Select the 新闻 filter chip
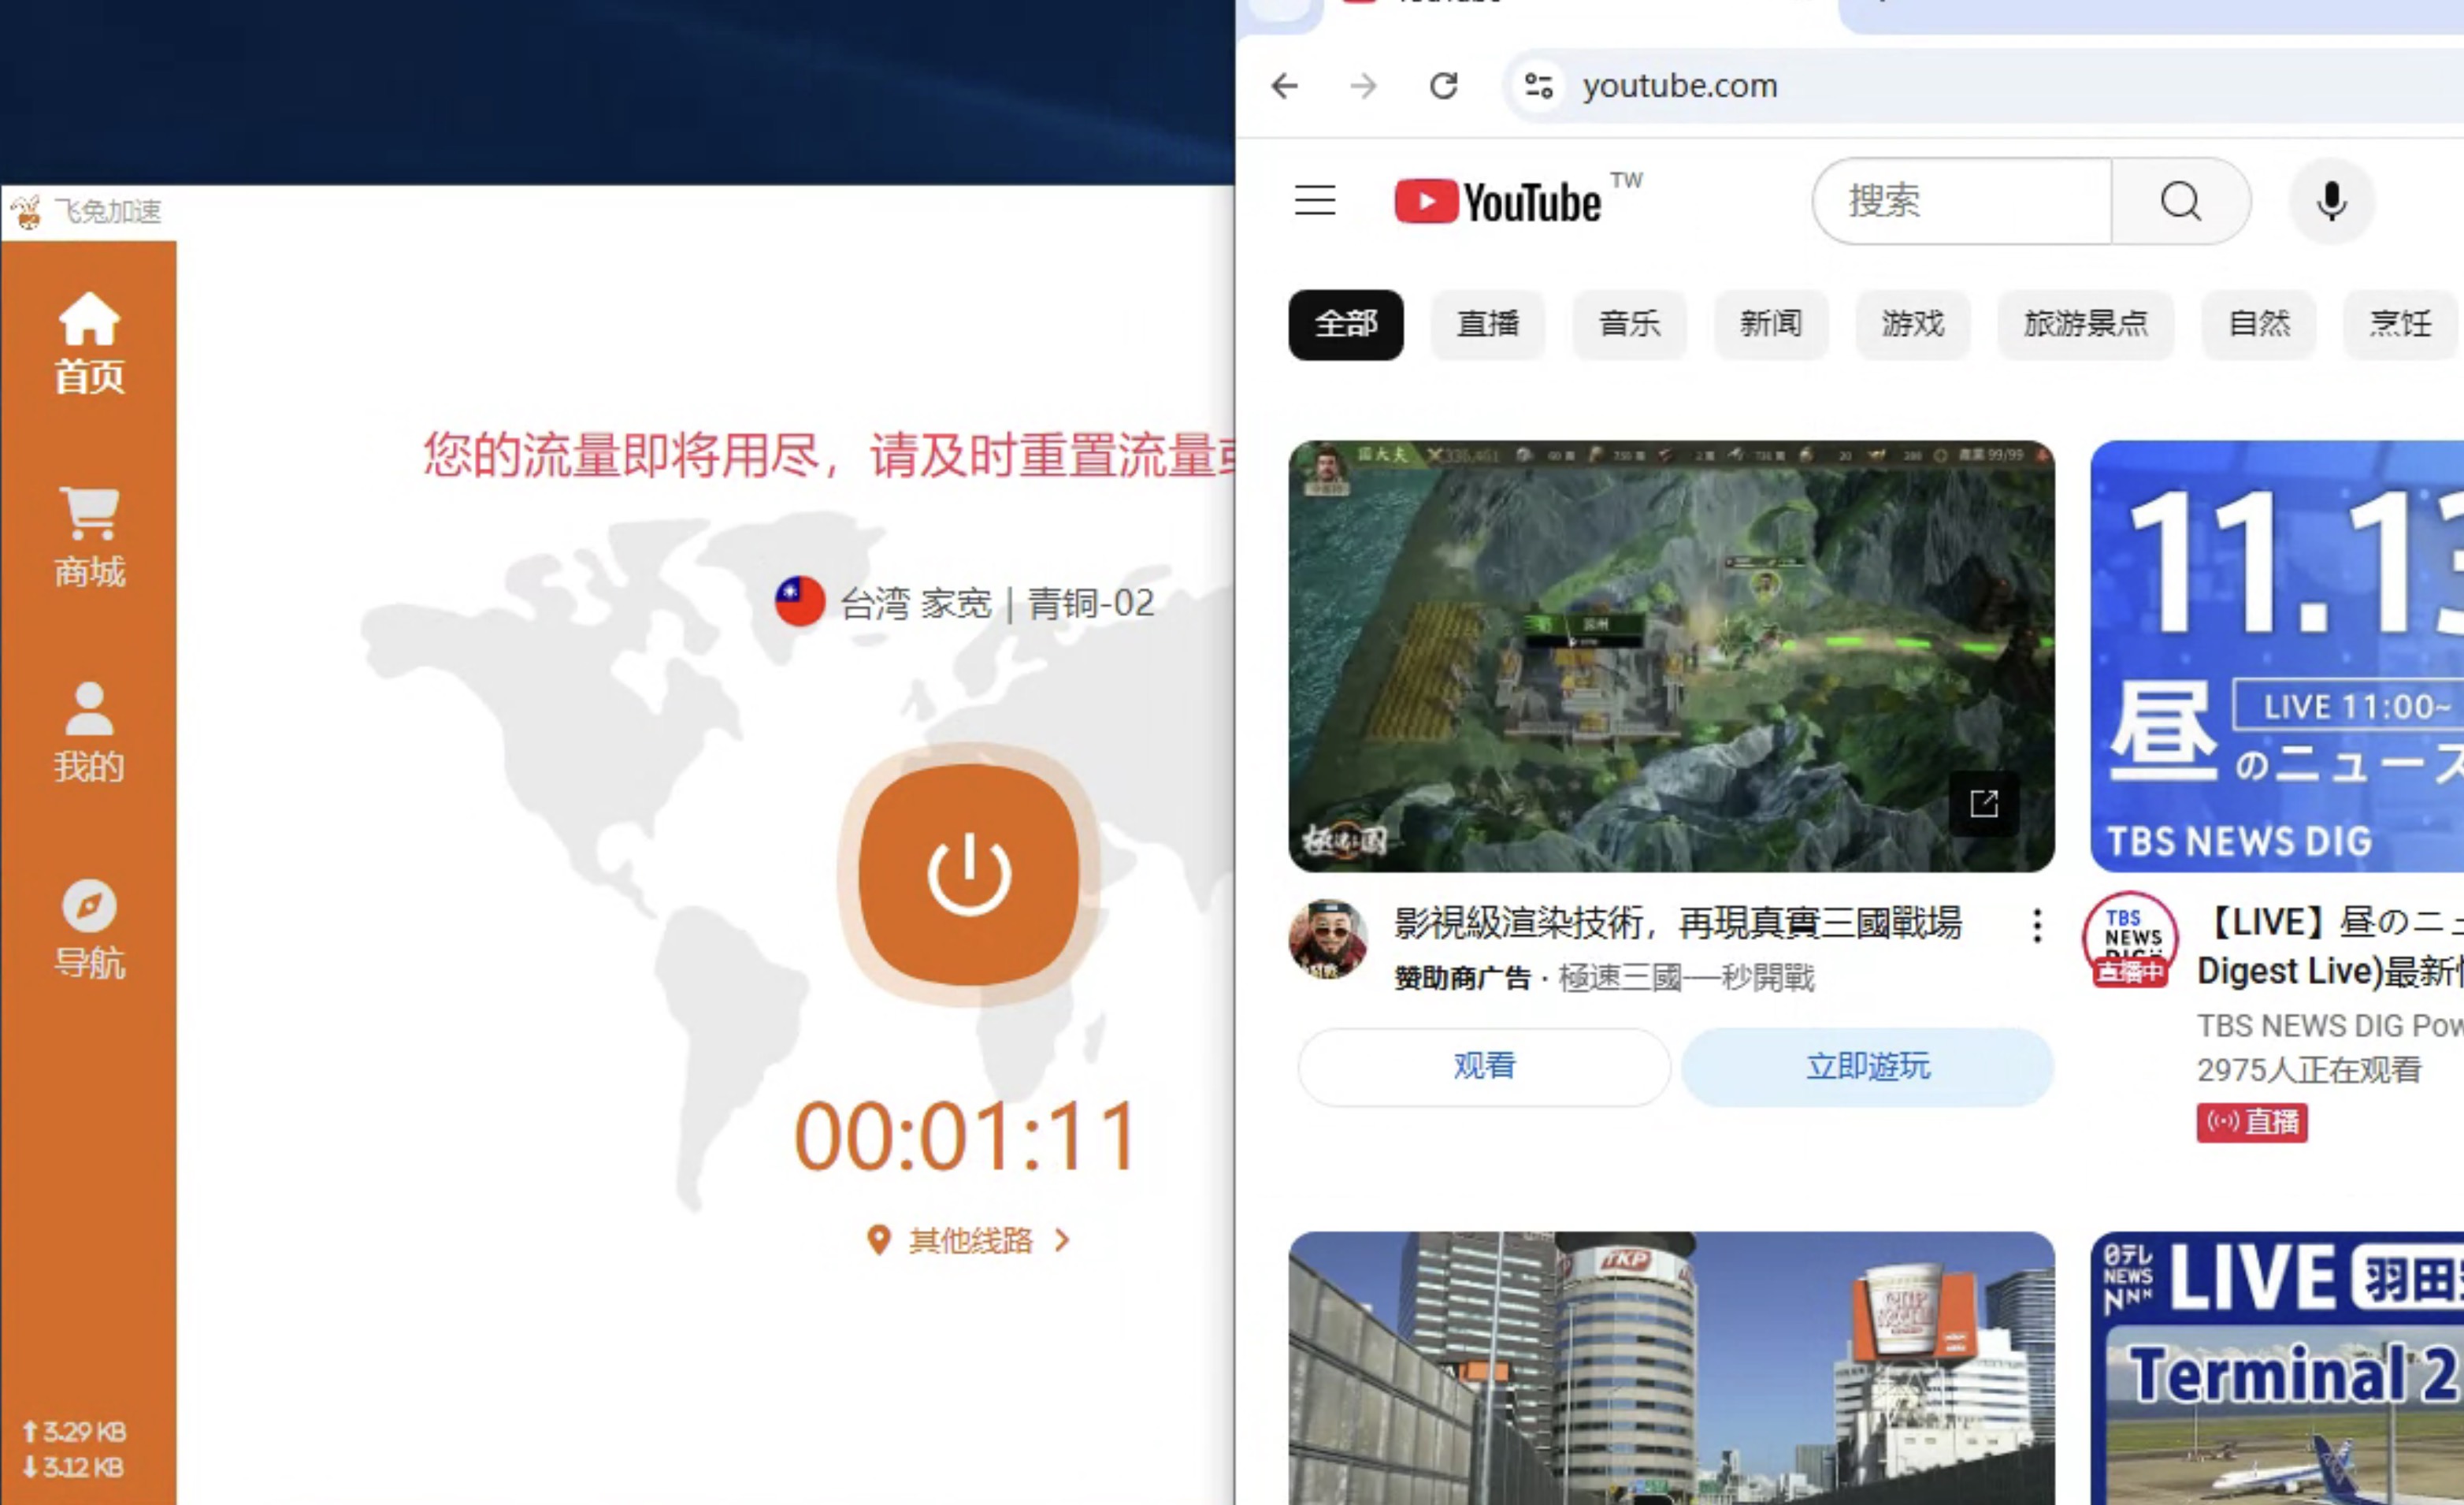The width and height of the screenshot is (2464, 1505). [x=1771, y=325]
